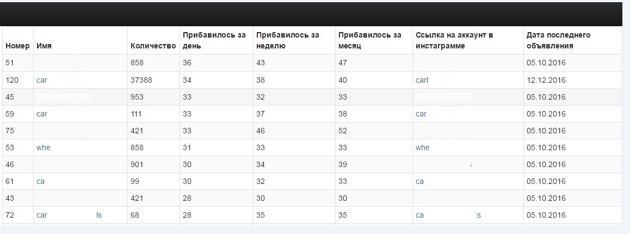The image size is (630, 234).
Task: Click the Ссылка на аккаунт в инстаграмме header
Action: (x=454, y=40)
